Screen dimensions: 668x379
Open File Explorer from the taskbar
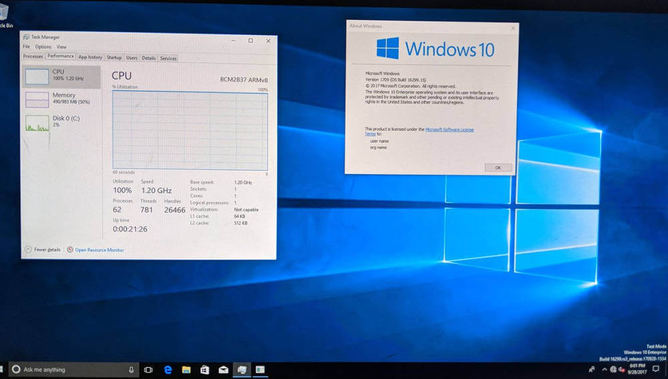point(186,369)
